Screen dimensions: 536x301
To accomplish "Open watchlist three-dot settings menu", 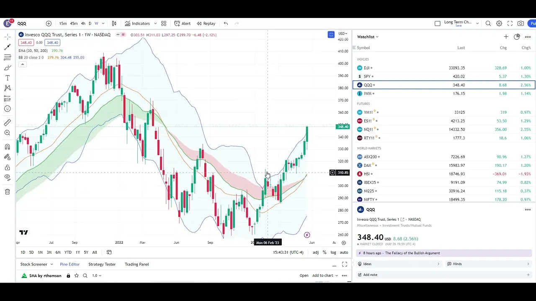I will pyautogui.click(x=528, y=37).
